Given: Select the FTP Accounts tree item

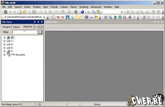Looking at the screenshot, I should click(18, 55).
